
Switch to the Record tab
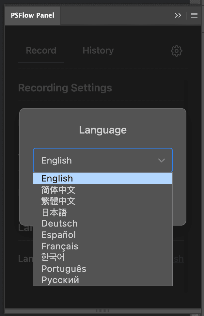tap(41, 51)
